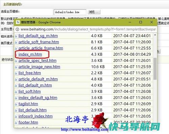Image resolution: width=169 pixels, height=134 pixels.
Task: Open article_spec_test.htm link
Action: coord(38,61)
